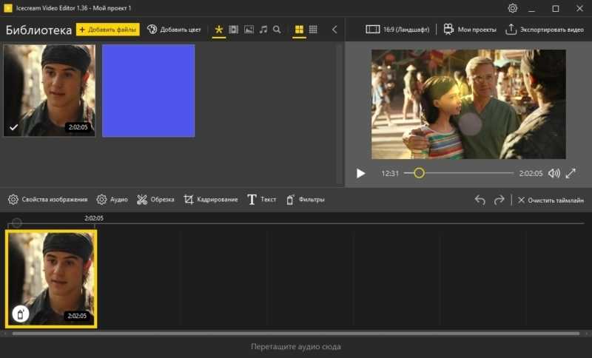Click the 2:02:05 total duration label in preview
The image size is (592, 358).
pyautogui.click(x=531, y=174)
